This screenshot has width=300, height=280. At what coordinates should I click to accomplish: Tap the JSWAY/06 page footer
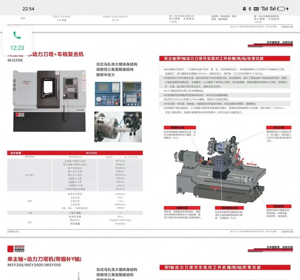coord(287,27)
